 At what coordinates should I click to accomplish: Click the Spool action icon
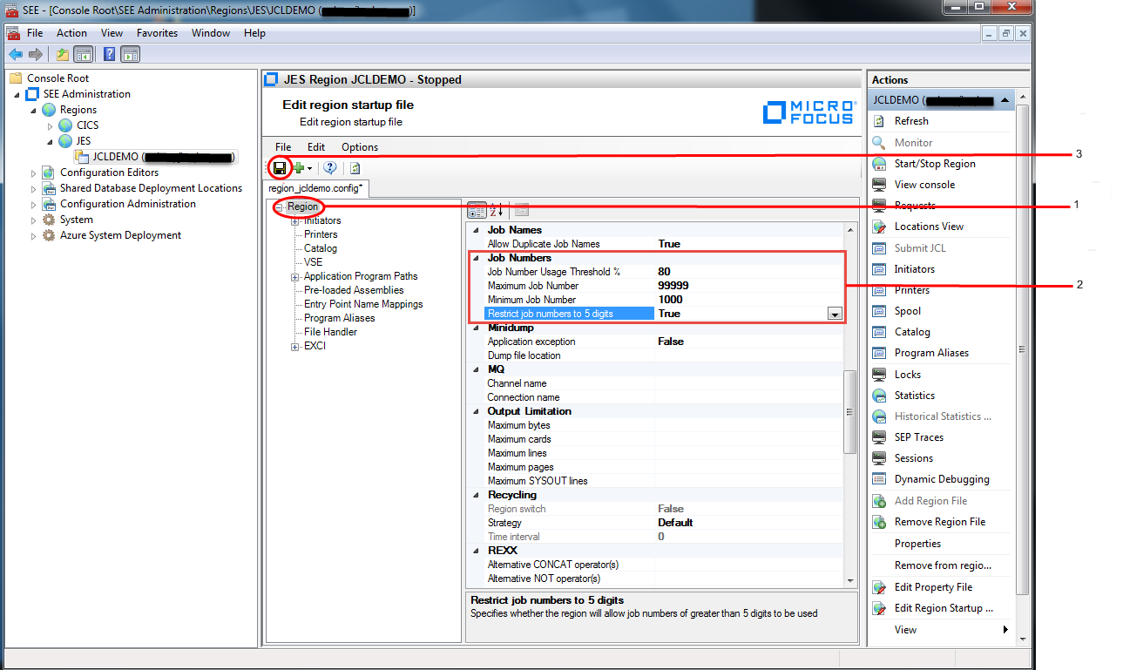pos(879,311)
